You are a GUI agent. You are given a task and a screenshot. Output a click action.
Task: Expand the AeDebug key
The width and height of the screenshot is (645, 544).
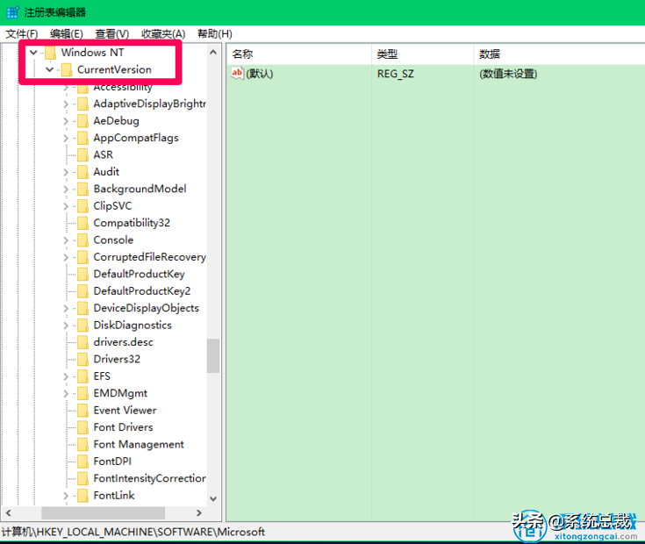66,121
